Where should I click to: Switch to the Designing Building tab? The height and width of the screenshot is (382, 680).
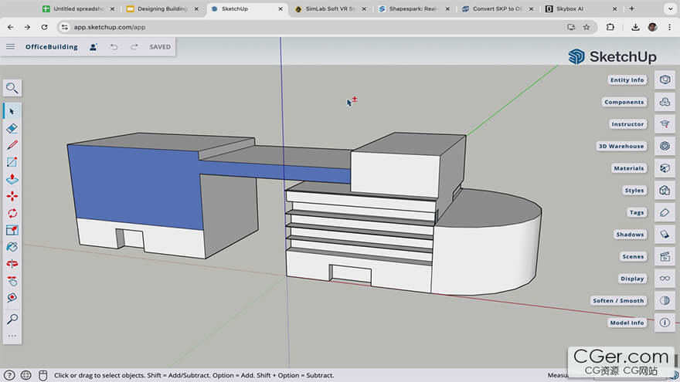[x=160, y=8]
